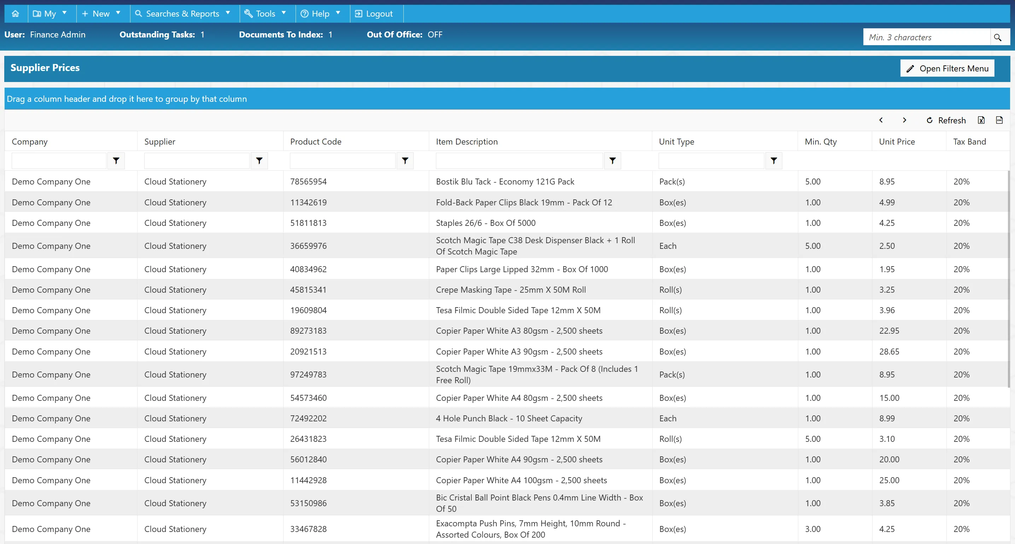Sort by Unit Type column header
The height and width of the screenshot is (544, 1015).
click(x=677, y=142)
